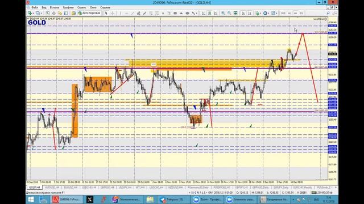Toggle the Navigator panel icon
364x204 pixels.
(x=60, y=13)
